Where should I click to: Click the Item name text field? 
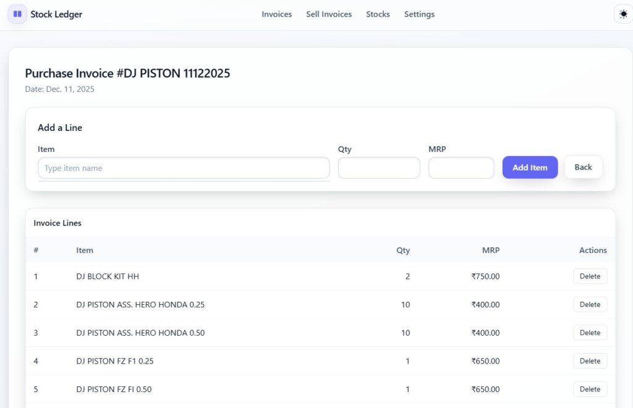point(183,167)
